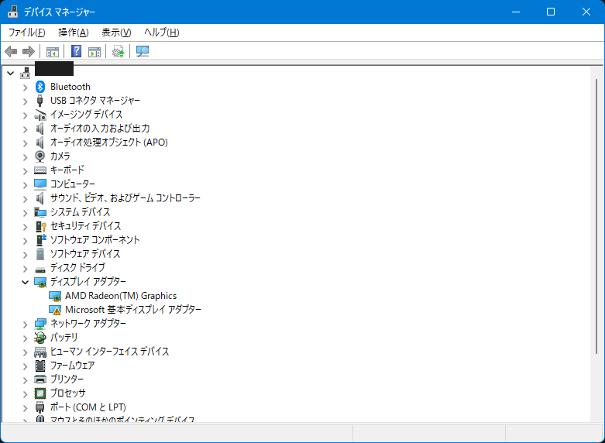Screen dimensions: 605x443
Task: Open the 操作(A) menu
Action: 74,33
